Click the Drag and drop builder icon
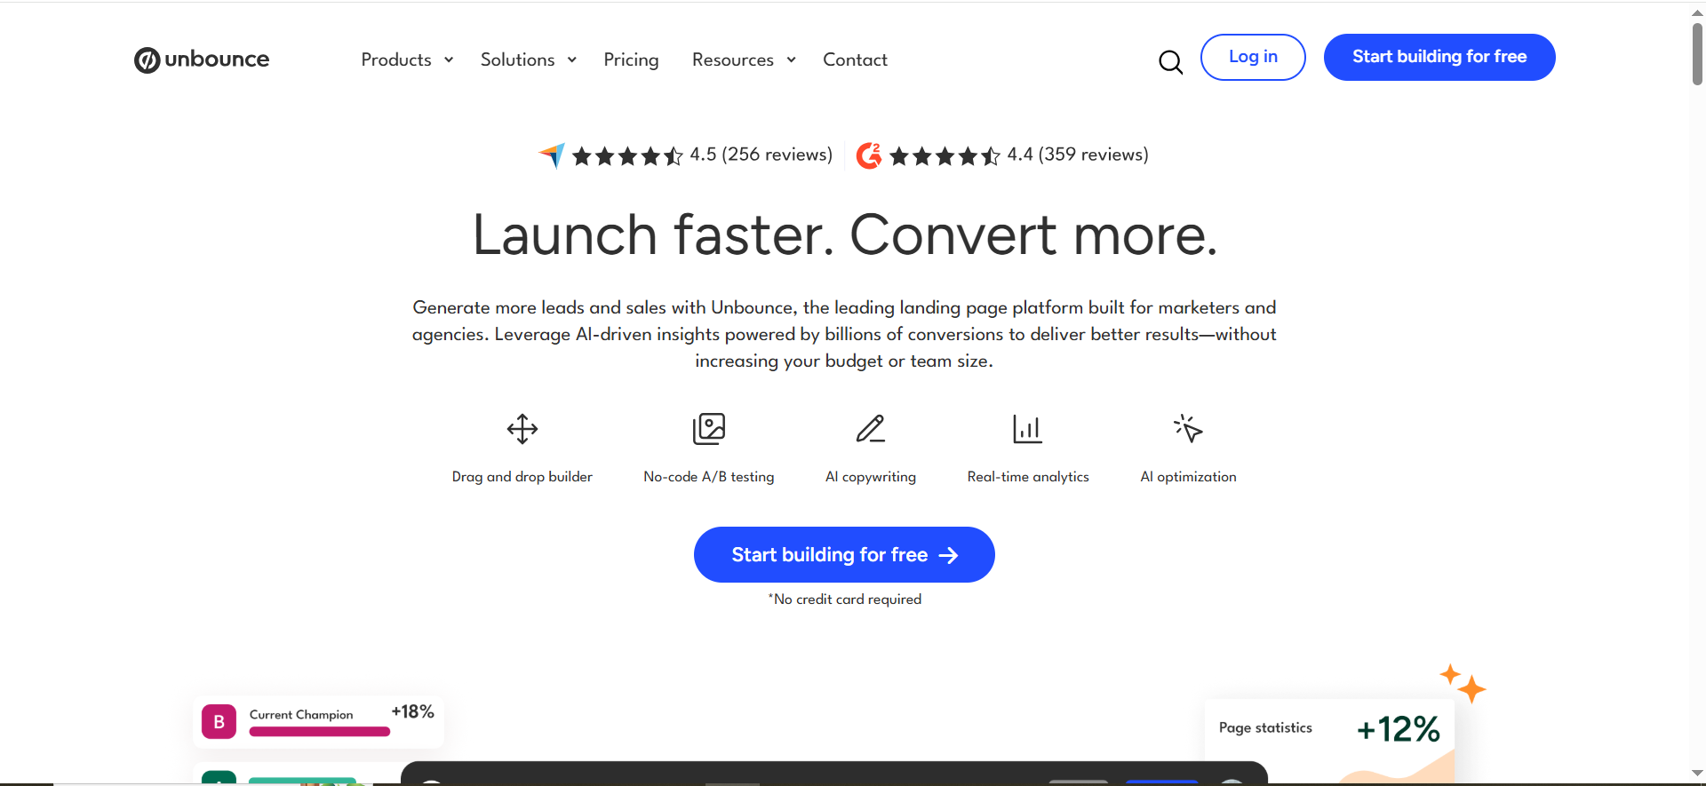 [522, 429]
